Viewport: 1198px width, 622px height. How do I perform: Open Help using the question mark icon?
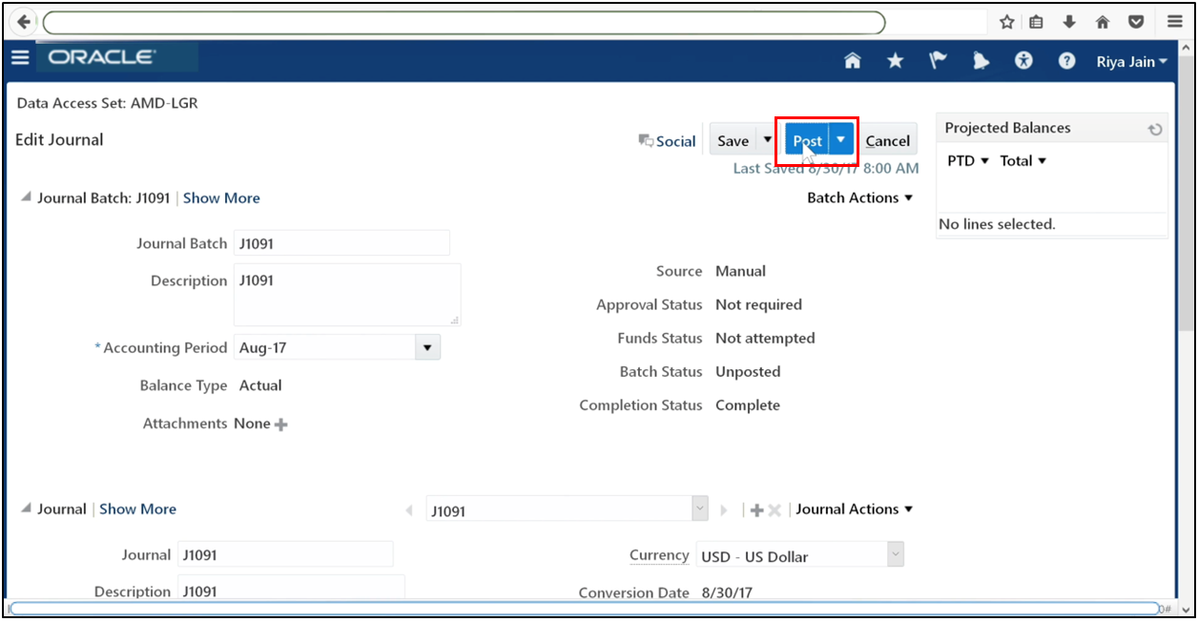point(1066,60)
